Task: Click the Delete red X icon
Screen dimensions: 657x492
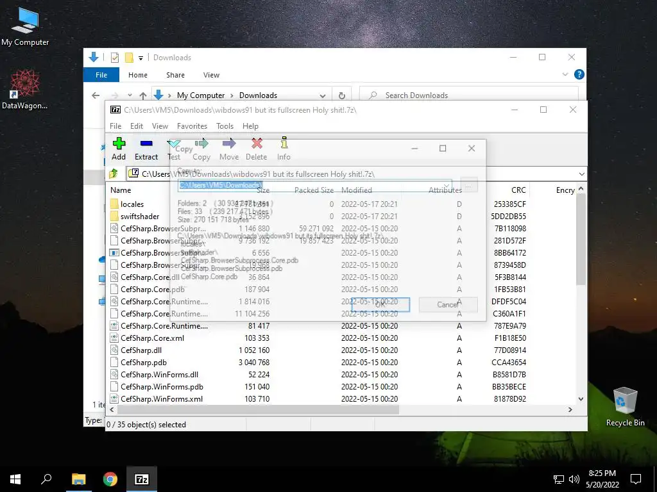Action: 257,143
